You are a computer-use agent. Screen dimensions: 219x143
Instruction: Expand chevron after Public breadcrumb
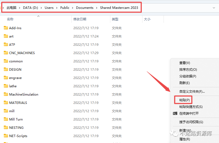click(x=73, y=8)
